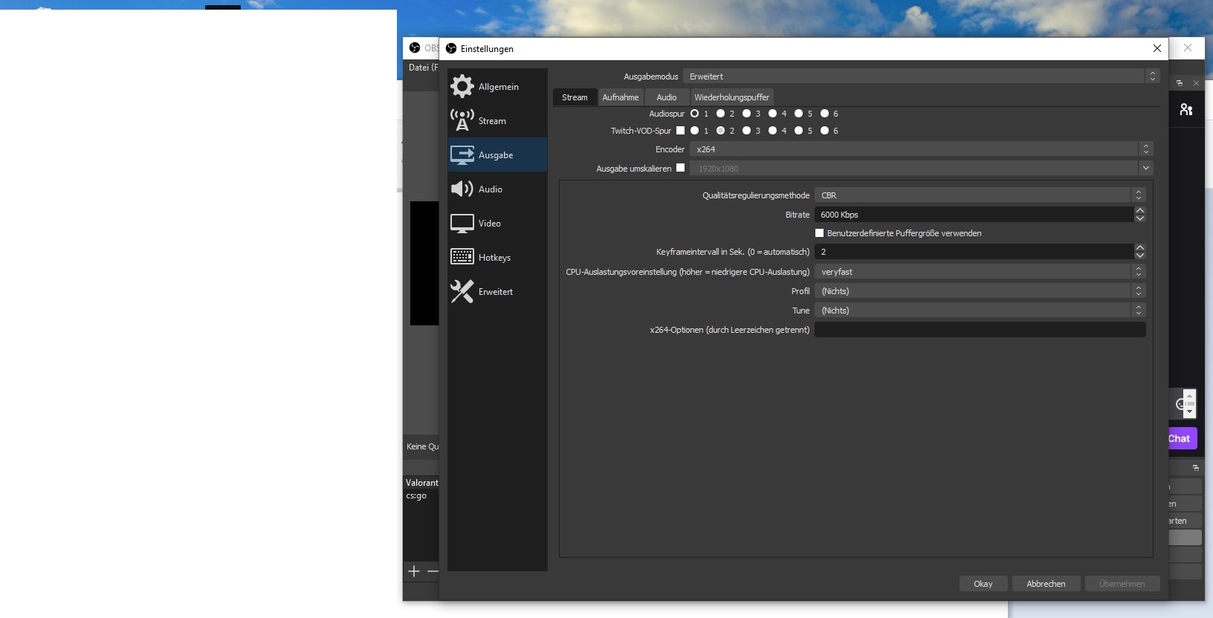The width and height of the screenshot is (1213, 618).
Task: Open Video settings via monitor icon
Action: coord(462,223)
